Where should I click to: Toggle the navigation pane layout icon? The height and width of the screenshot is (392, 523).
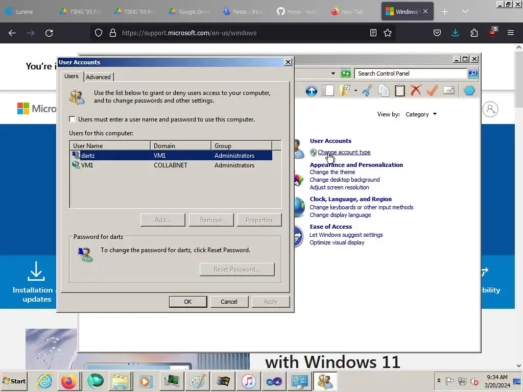click(x=328, y=91)
